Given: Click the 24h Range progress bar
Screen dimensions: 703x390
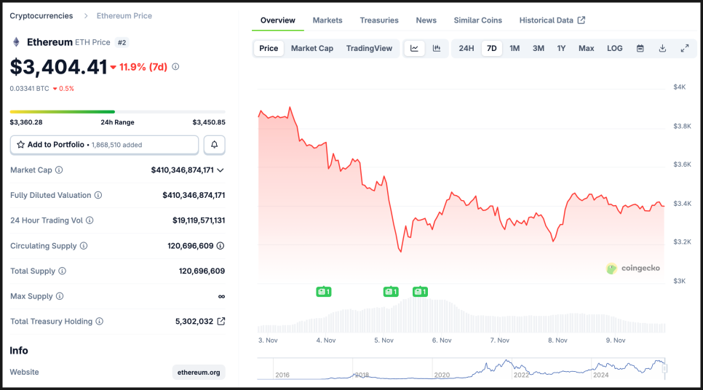Looking at the screenshot, I should click(x=117, y=112).
